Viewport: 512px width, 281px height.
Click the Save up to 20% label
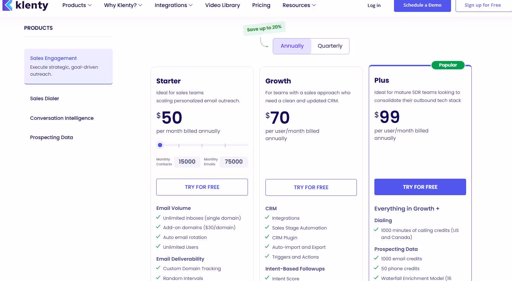coord(264,28)
